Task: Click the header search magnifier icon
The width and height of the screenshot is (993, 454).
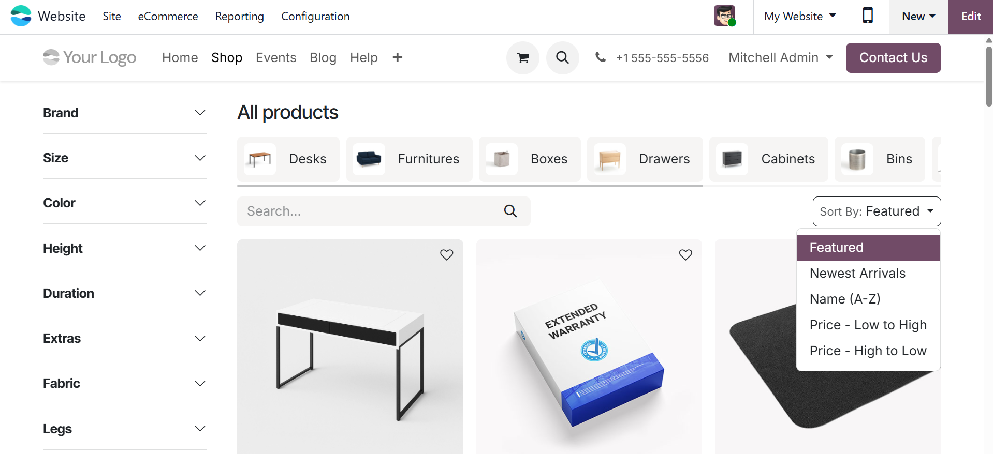Action: pyautogui.click(x=562, y=58)
